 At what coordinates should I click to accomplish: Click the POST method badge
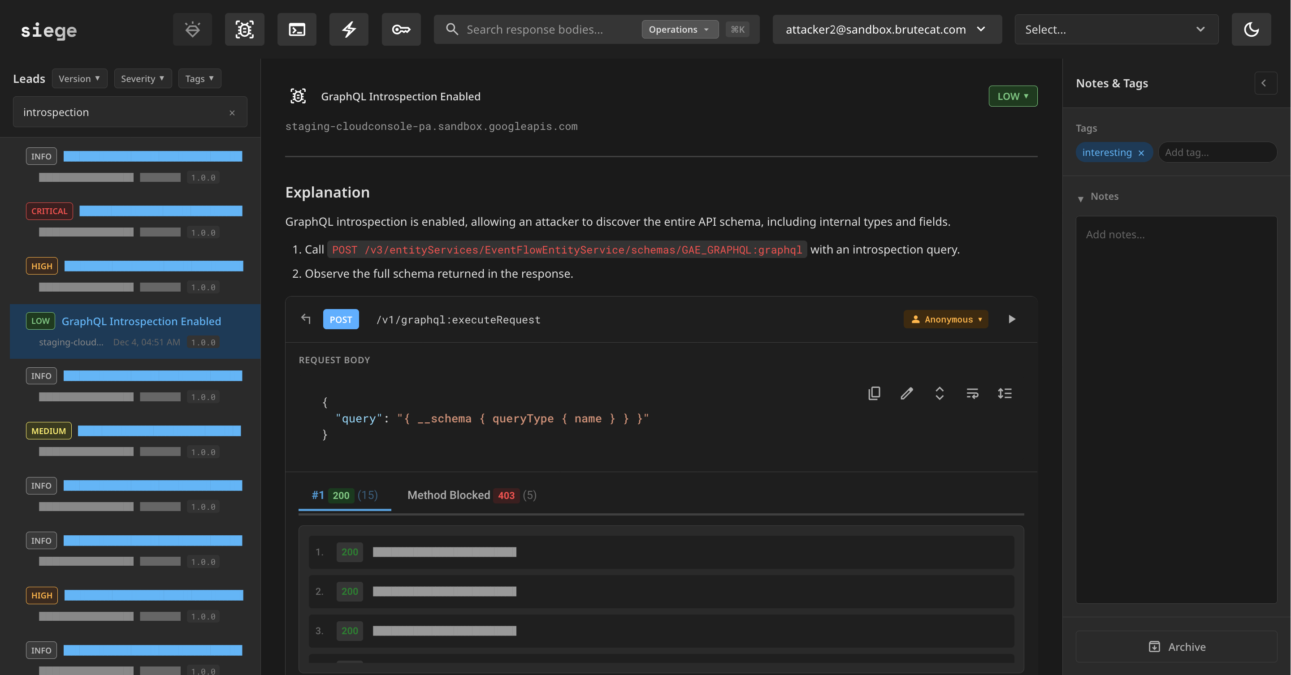[340, 319]
